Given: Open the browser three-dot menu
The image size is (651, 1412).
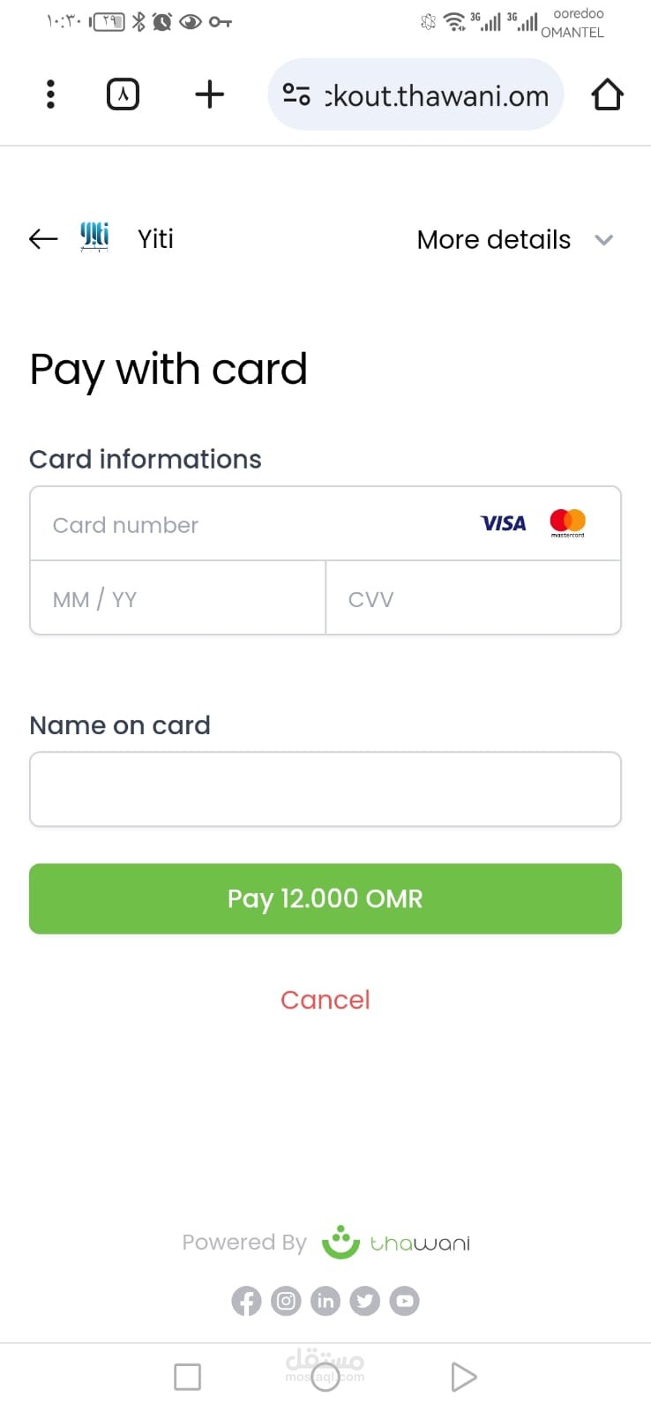Looking at the screenshot, I should click(x=50, y=94).
